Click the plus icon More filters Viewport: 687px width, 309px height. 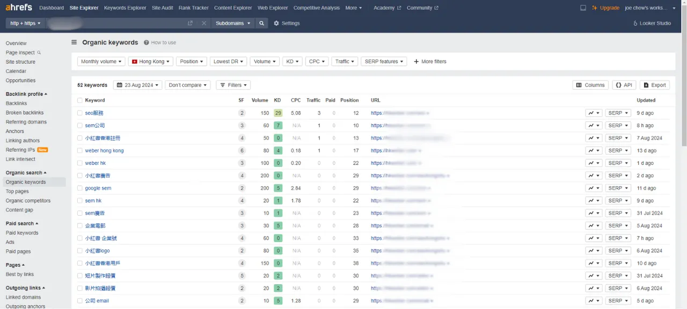click(416, 62)
